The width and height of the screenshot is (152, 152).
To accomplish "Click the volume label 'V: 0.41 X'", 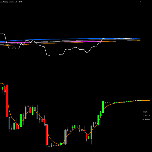I will 146,116.
